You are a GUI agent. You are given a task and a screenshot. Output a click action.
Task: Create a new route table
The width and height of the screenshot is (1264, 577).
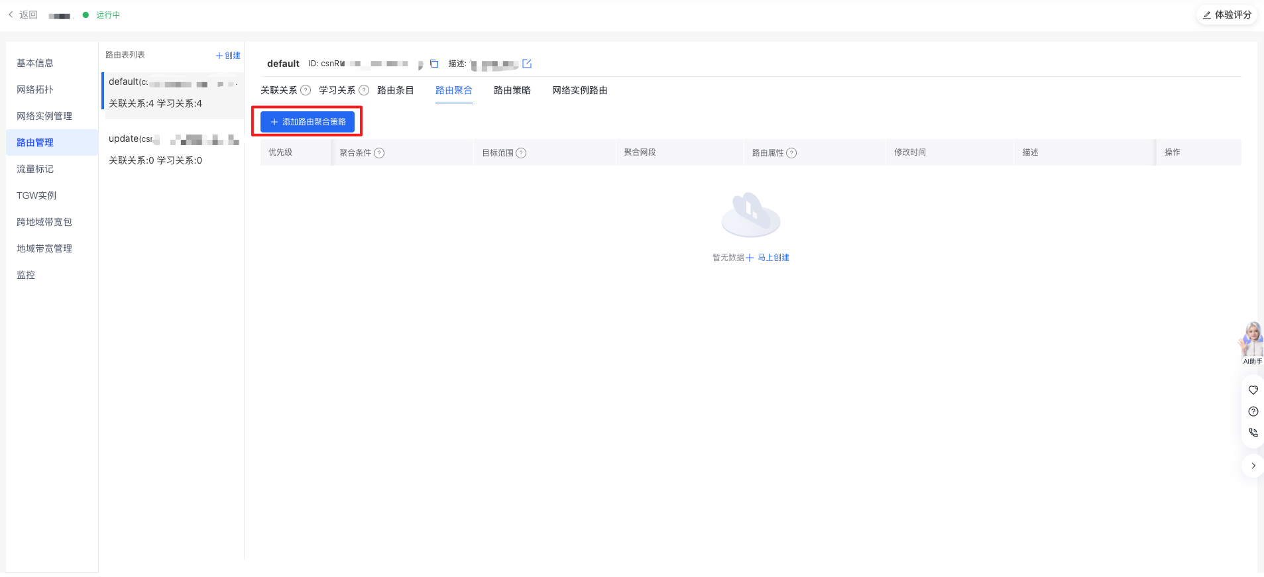coord(228,56)
